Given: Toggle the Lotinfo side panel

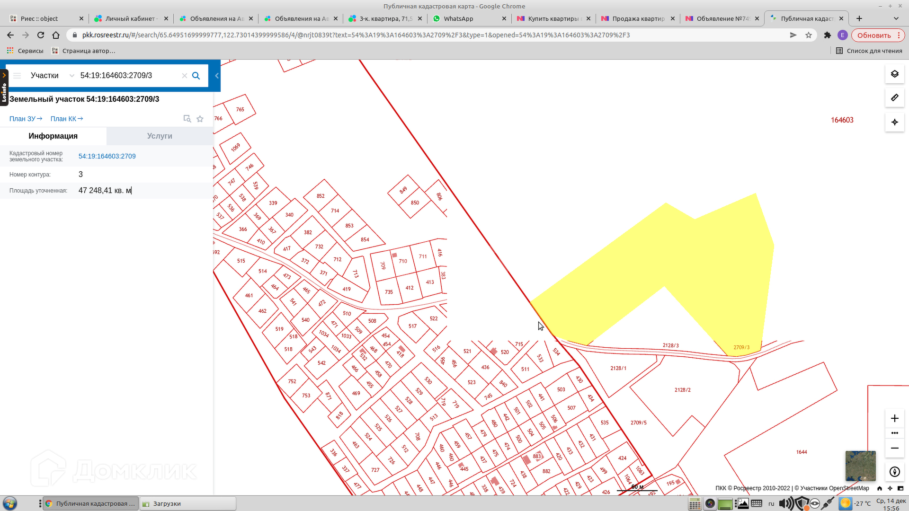Looking at the screenshot, I should coord(4,88).
